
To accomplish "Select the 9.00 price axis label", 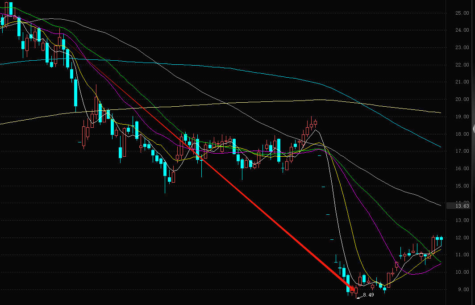I will click(463, 289).
